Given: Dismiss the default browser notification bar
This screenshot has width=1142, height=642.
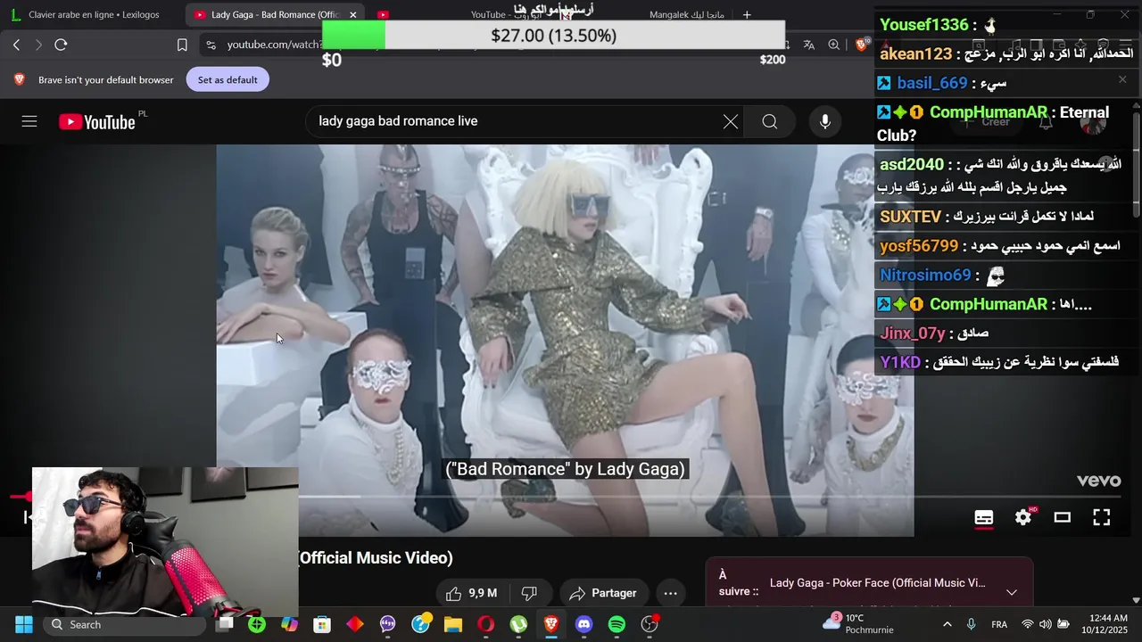Looking at the screenshot, I should [1122, 79].
